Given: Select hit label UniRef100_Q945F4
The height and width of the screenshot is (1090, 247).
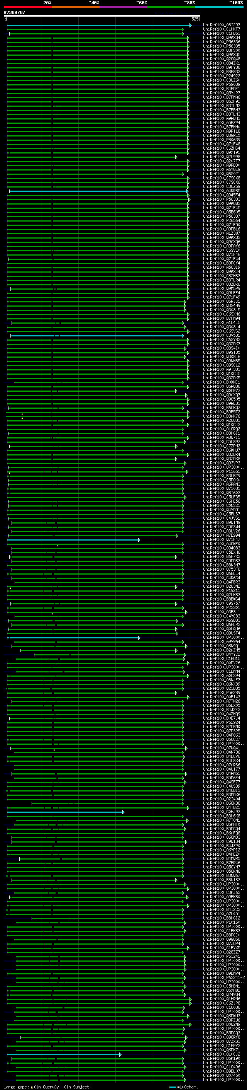Looking at the screenshot, I should click(221, 196).
